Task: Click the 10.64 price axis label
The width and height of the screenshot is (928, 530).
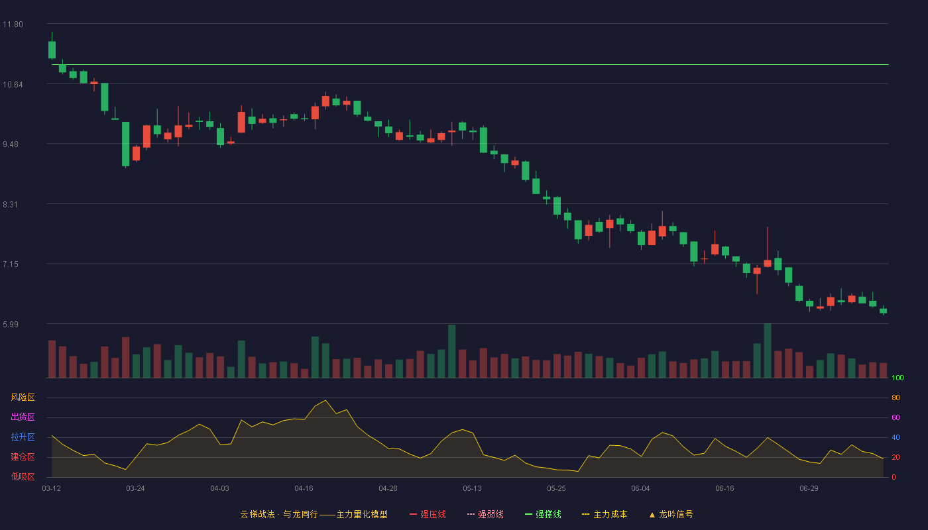Action: [13, 85]
